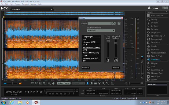This screenshot has height=105, width=169.
Task: Open the File menu
Action: (x=2, y=4)
